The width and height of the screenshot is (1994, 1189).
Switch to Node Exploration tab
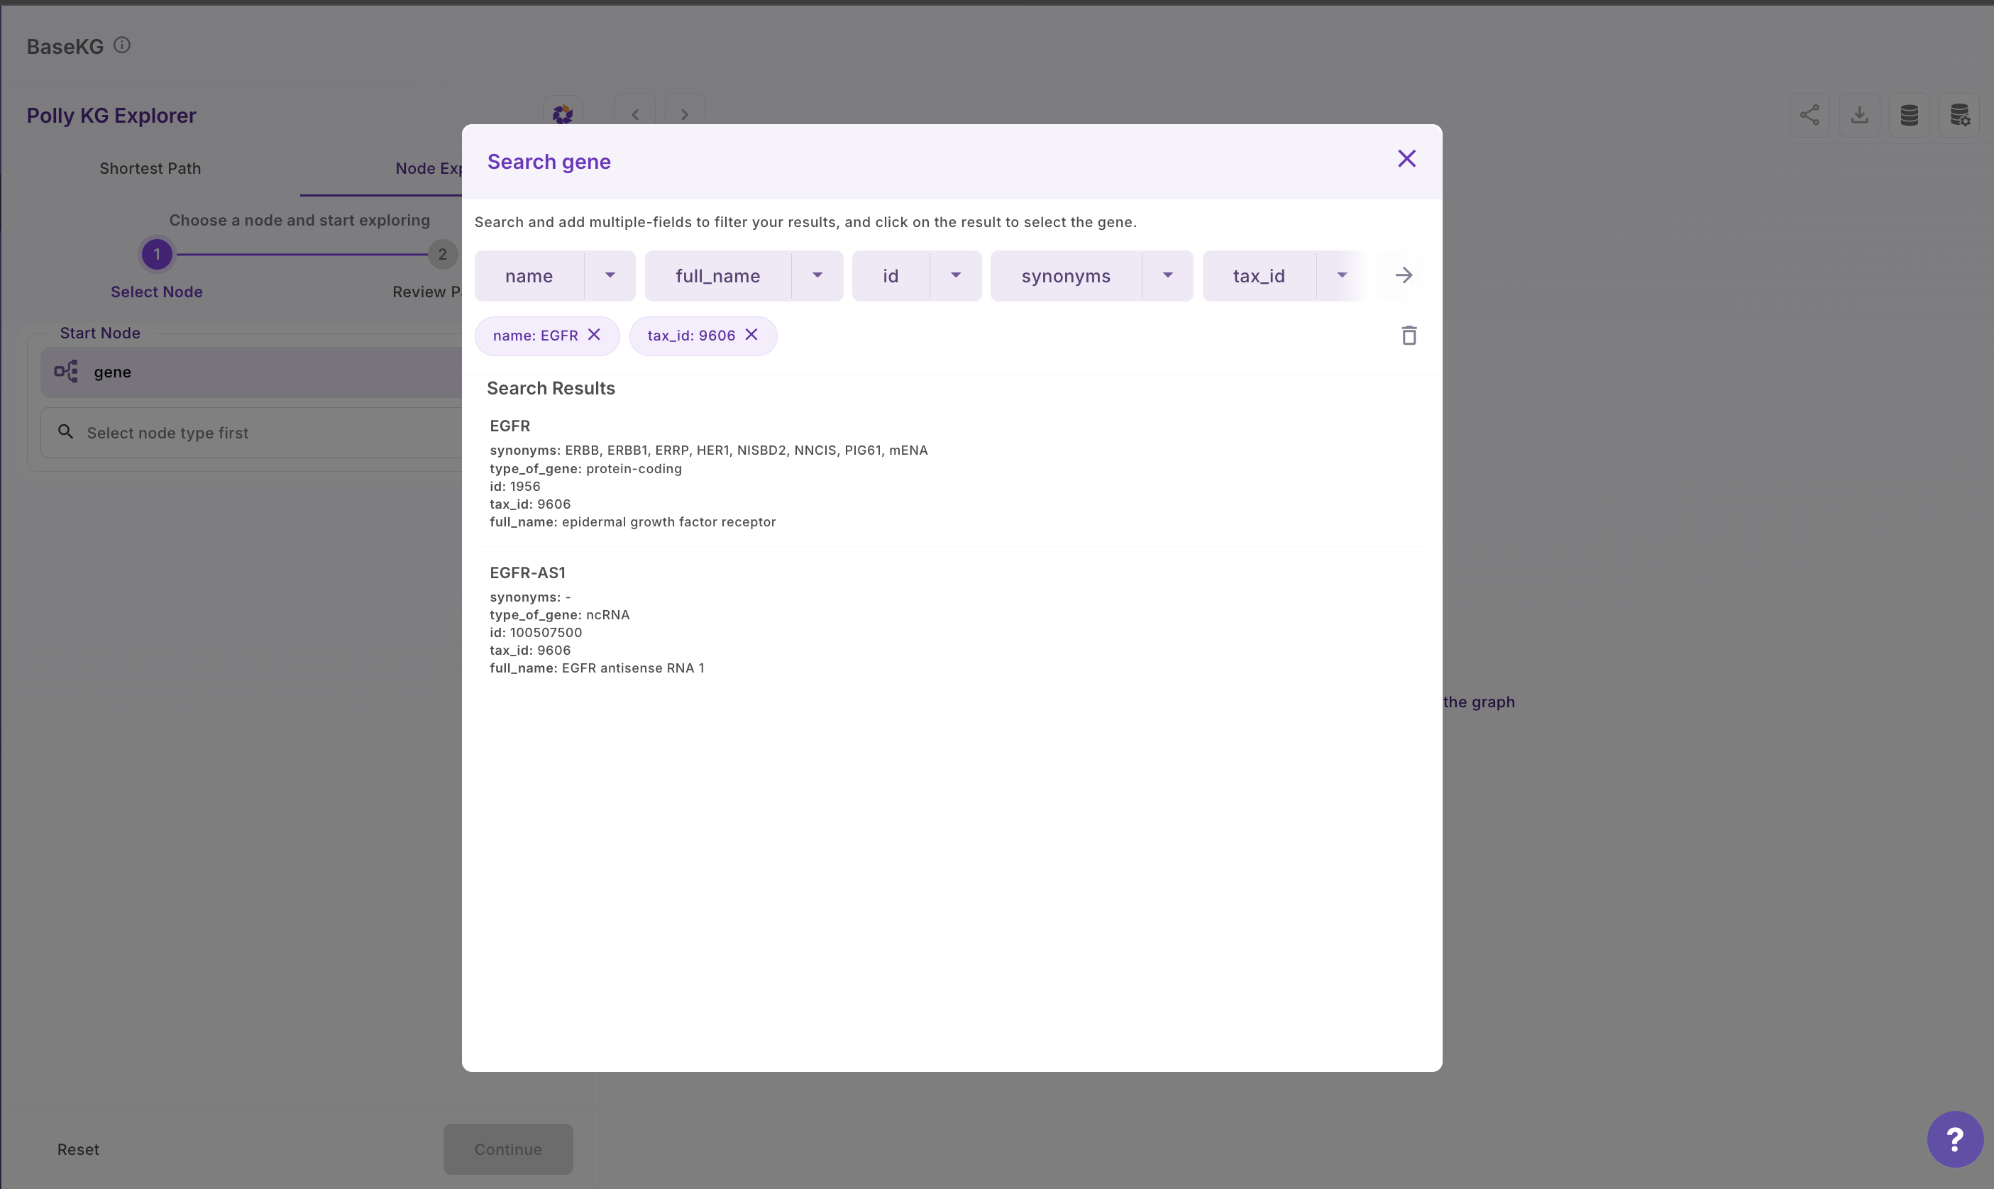coord(429,168)
